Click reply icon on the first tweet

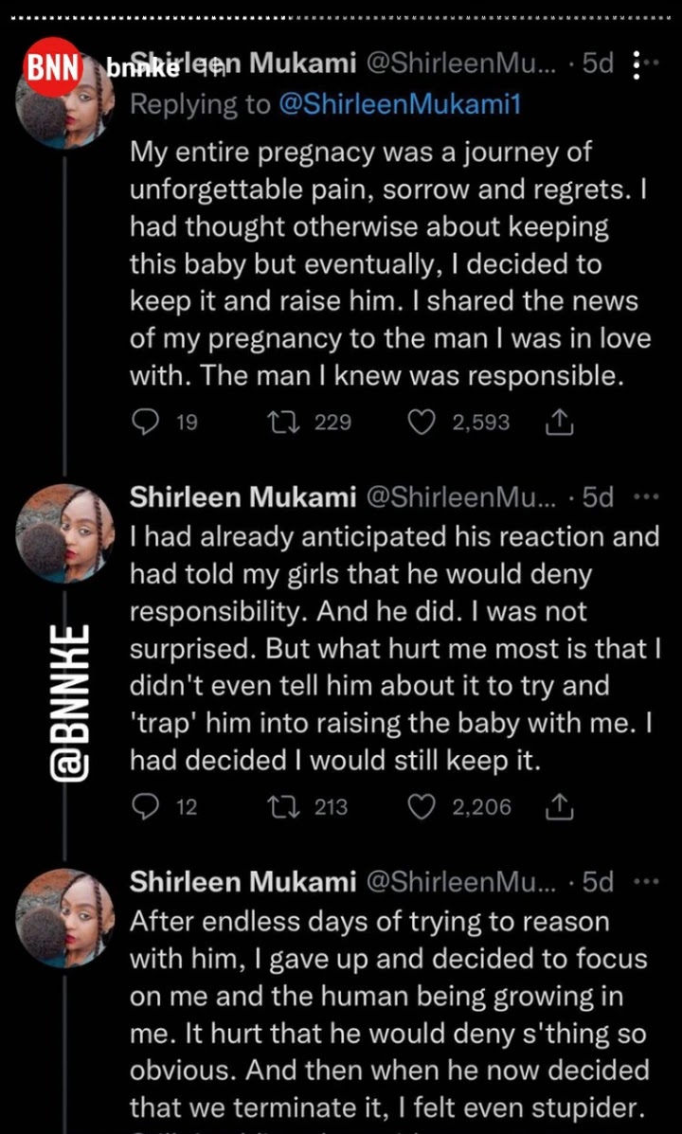[x=144, y=423]
